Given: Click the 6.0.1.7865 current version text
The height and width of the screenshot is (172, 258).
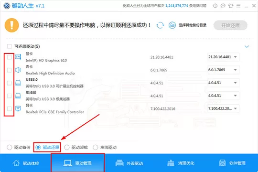Looking at the screenshot, I should pos(159,70).
